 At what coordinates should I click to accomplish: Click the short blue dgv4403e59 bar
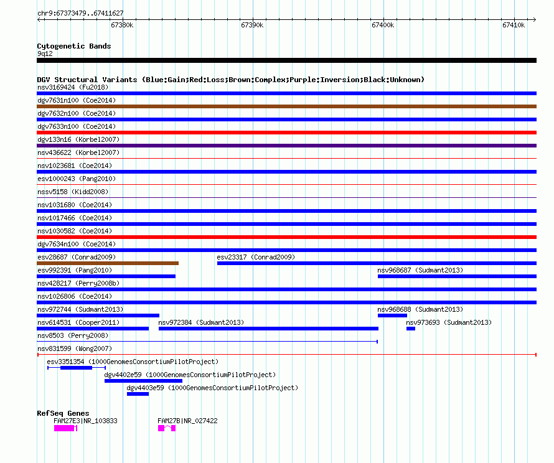click(138, 394)
